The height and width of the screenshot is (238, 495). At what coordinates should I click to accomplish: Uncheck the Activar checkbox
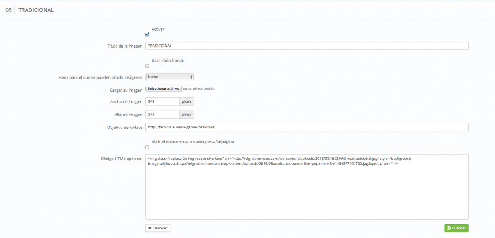click(x=148, y=35)
